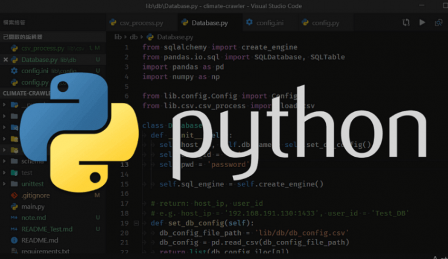Maximize the Visual Studio Code window
The height and width of the screenshot is (259, 448).
pyautogui.click(x=444, y=5)
